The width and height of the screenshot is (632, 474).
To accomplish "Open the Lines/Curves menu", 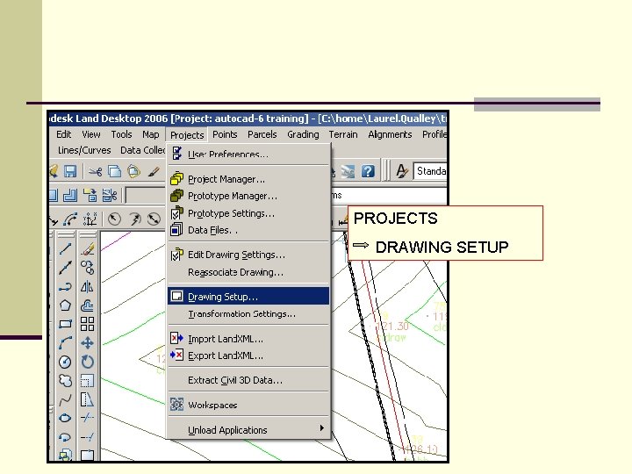I will 84,150.
